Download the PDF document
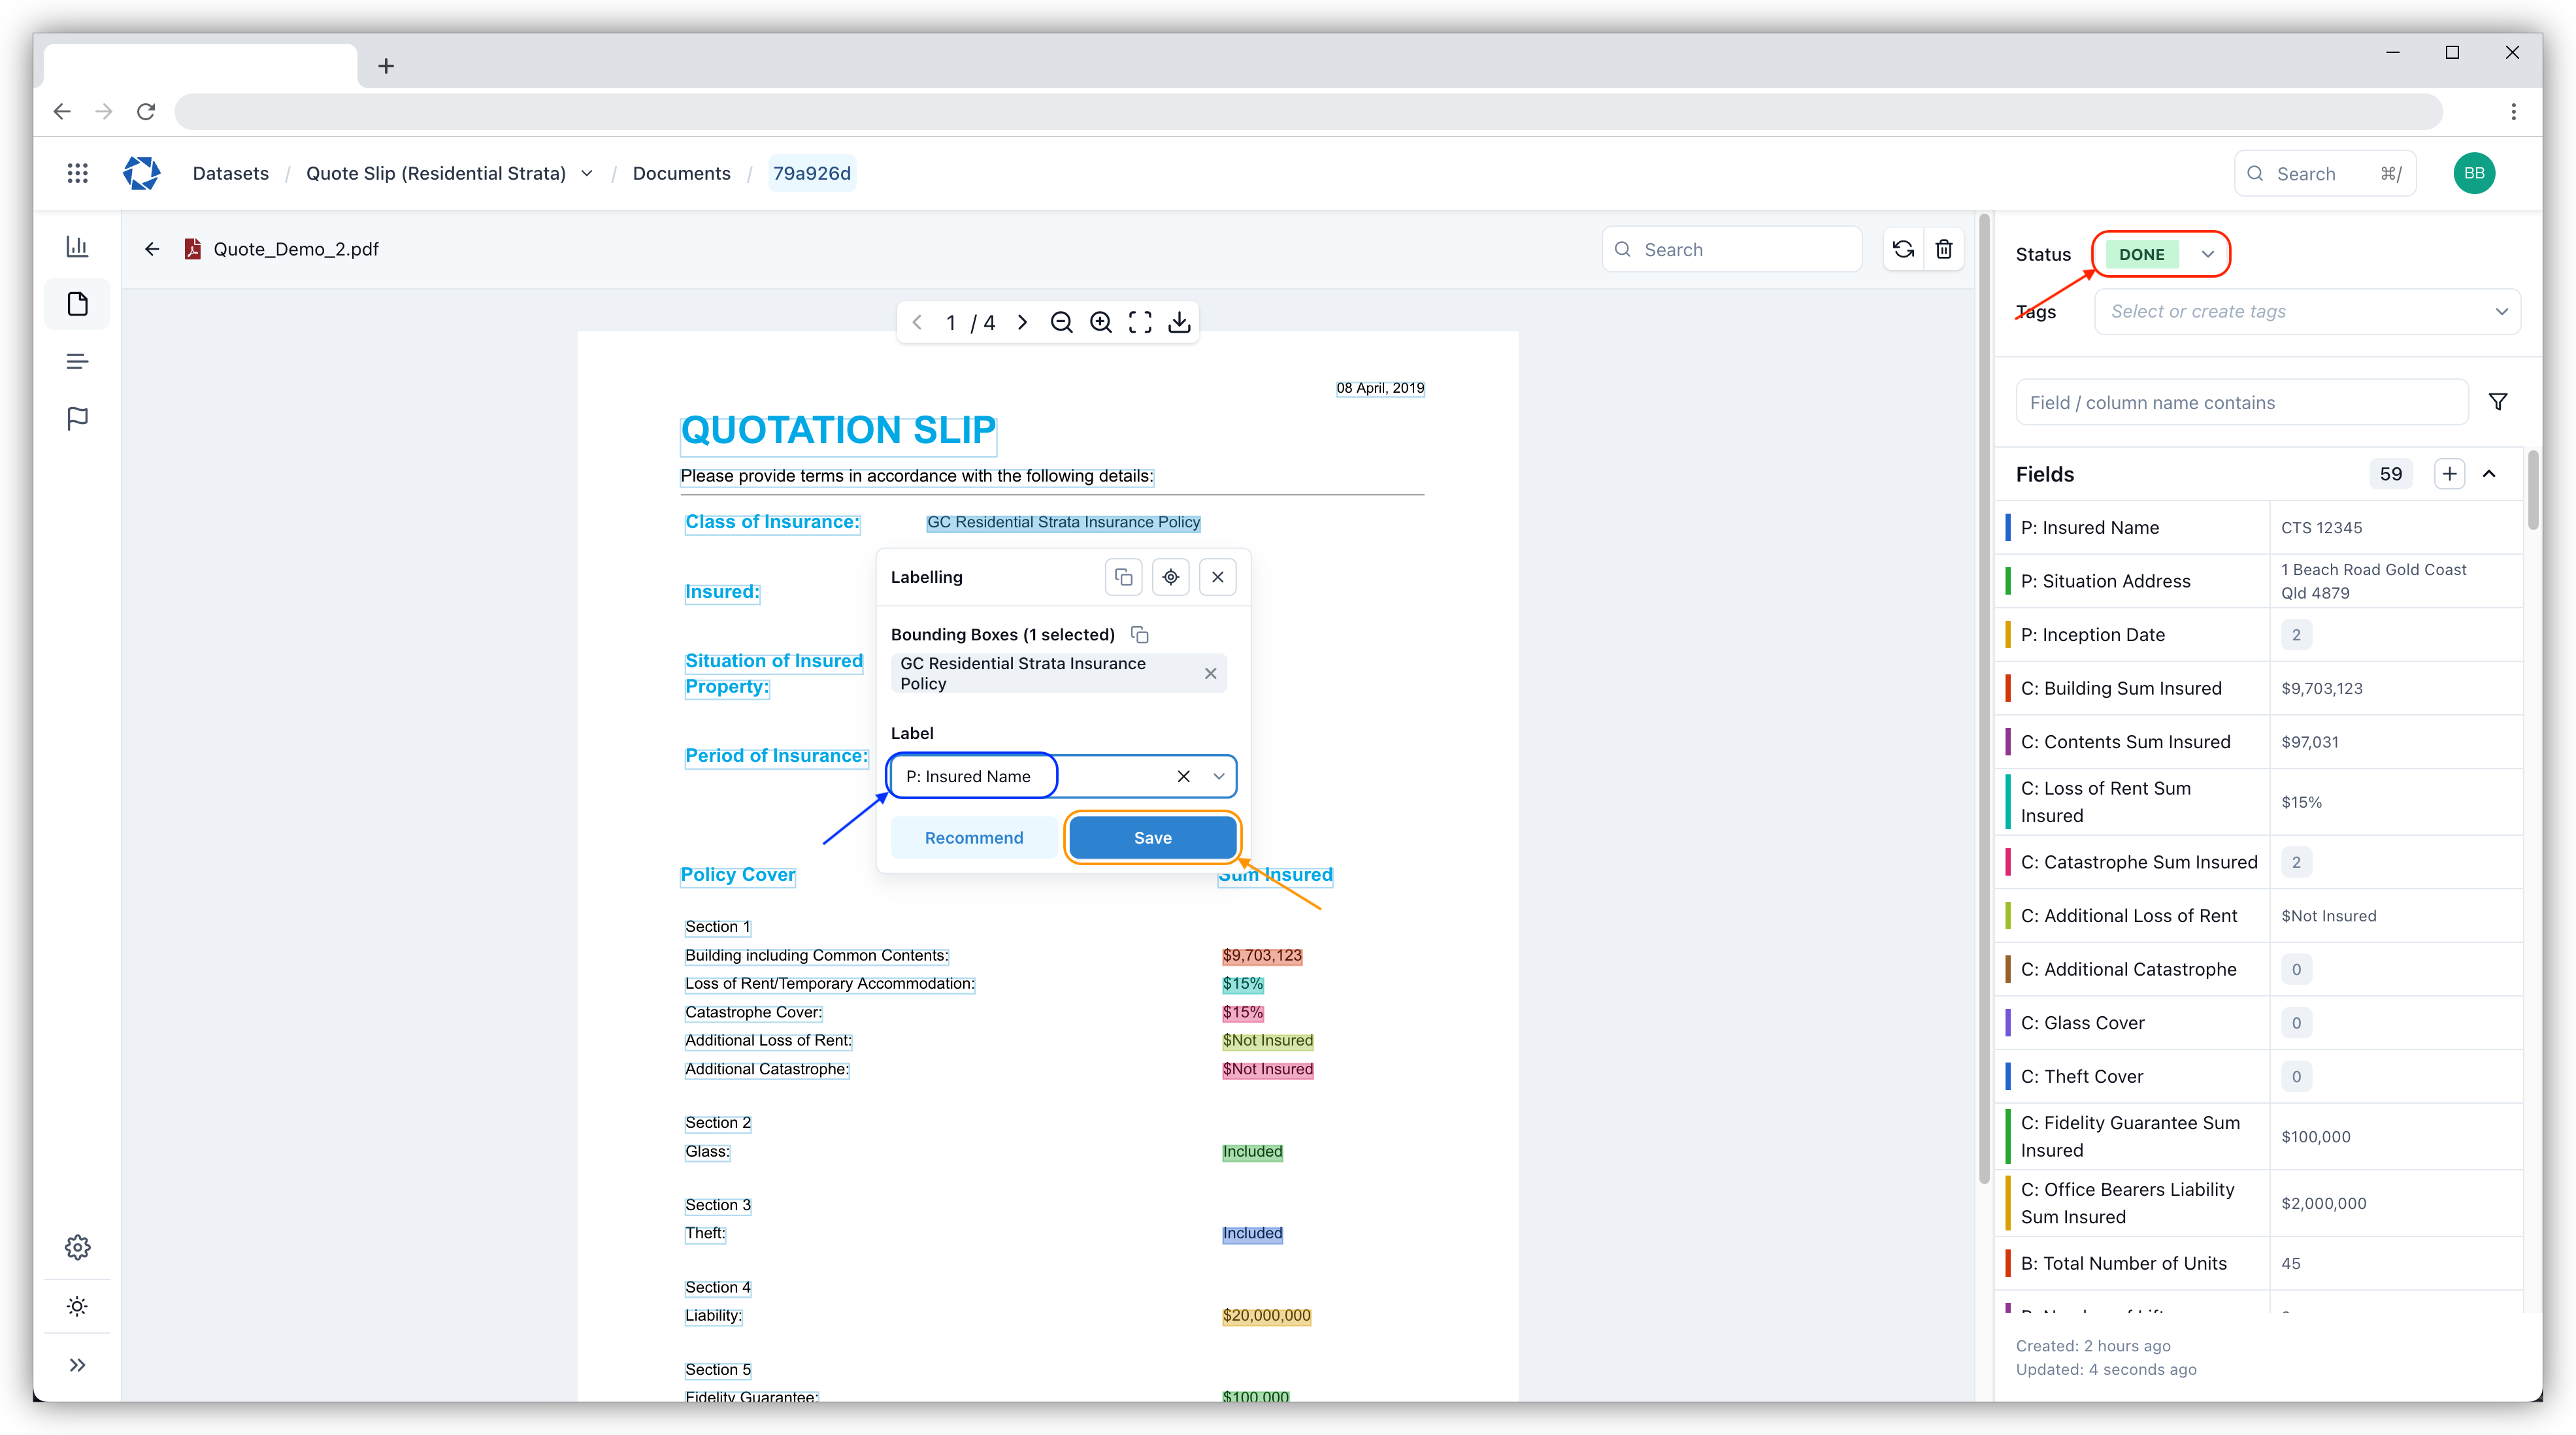This screenshot has height=1435, width=2576. tap(1179, 322)
